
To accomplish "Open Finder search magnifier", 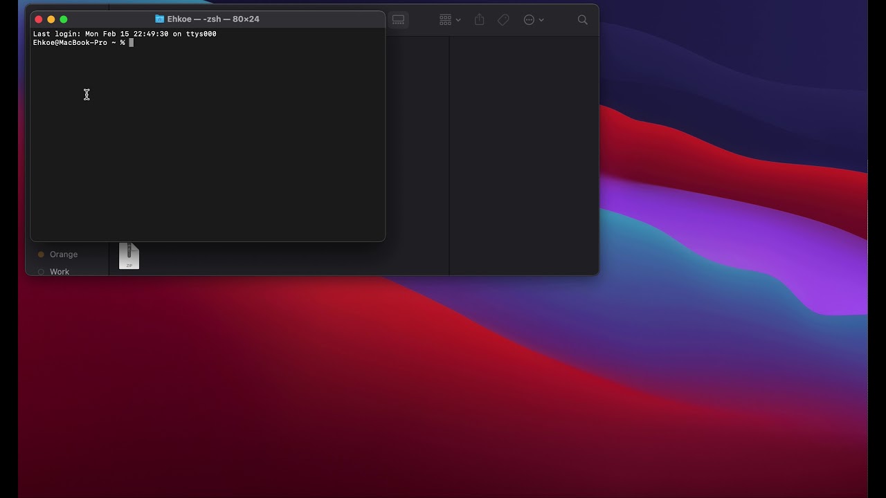I will tap(582, 20).
